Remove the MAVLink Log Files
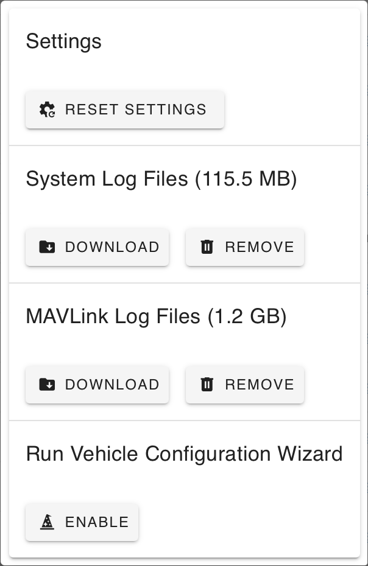 [x=244, y=385]
